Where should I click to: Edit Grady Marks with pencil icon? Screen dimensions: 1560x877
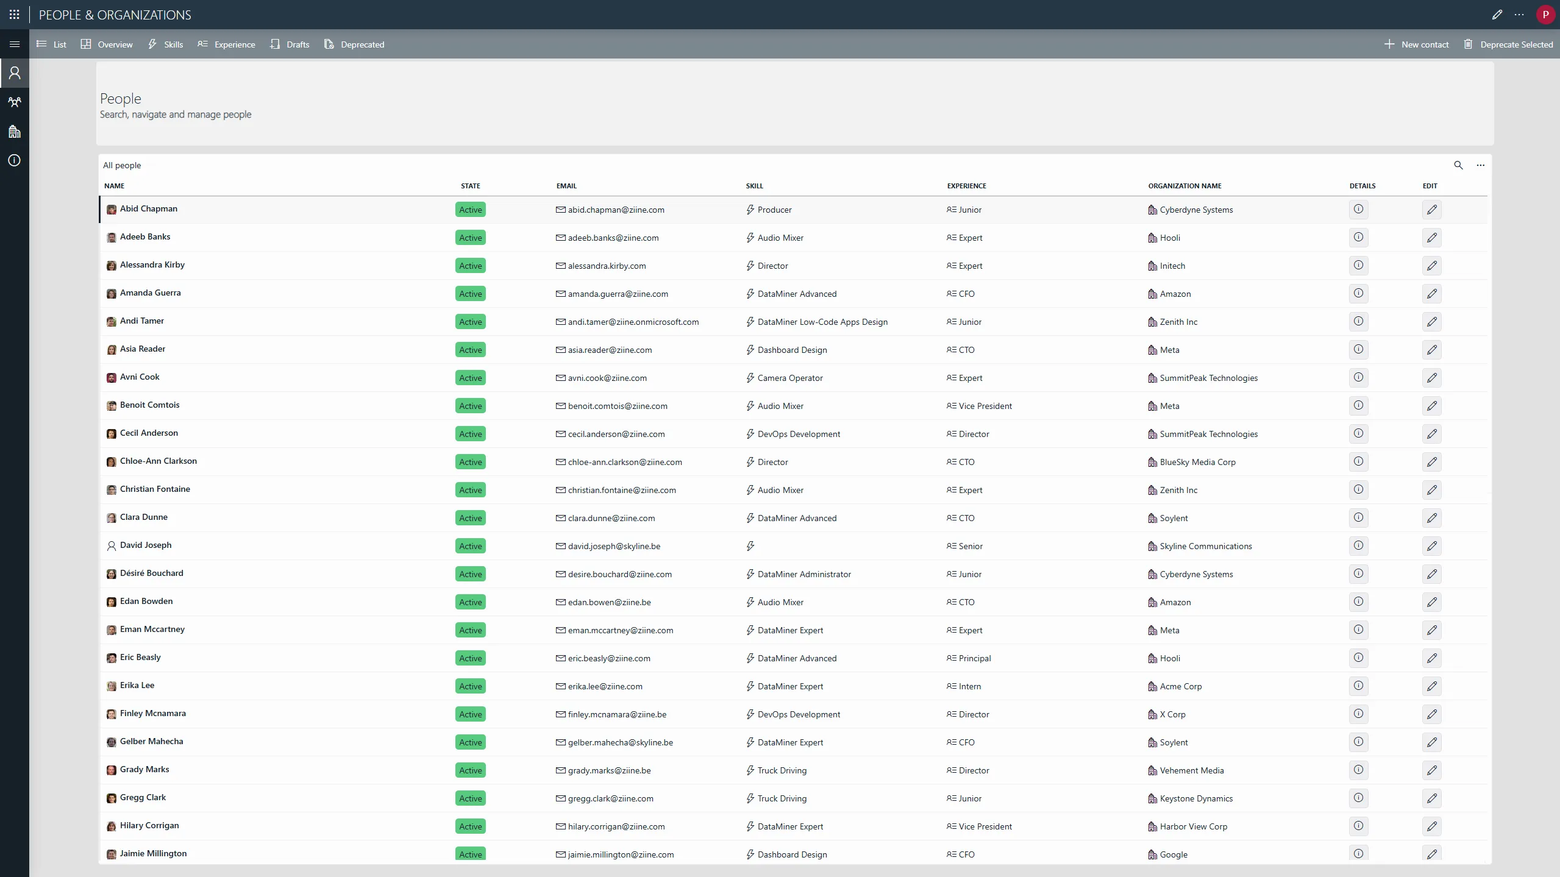[1431, 770]
